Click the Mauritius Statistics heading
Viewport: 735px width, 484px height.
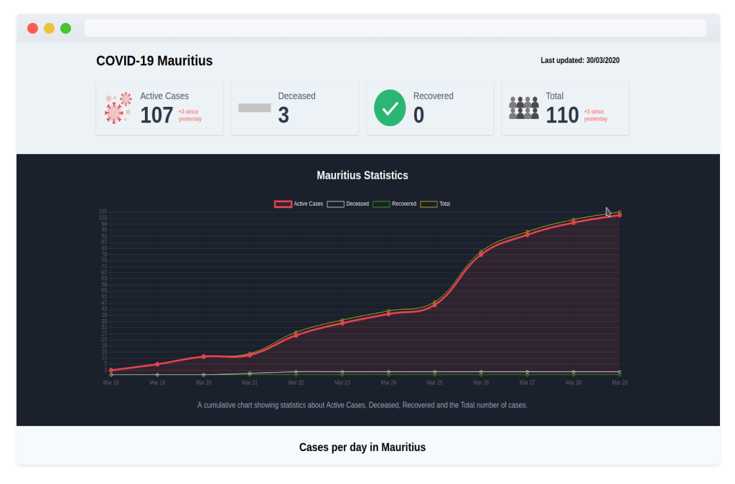tap(362, 176)
